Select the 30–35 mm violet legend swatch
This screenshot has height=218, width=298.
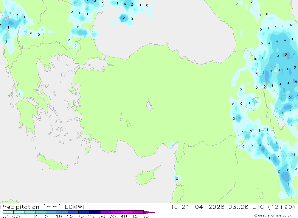(x=106, y=212)
